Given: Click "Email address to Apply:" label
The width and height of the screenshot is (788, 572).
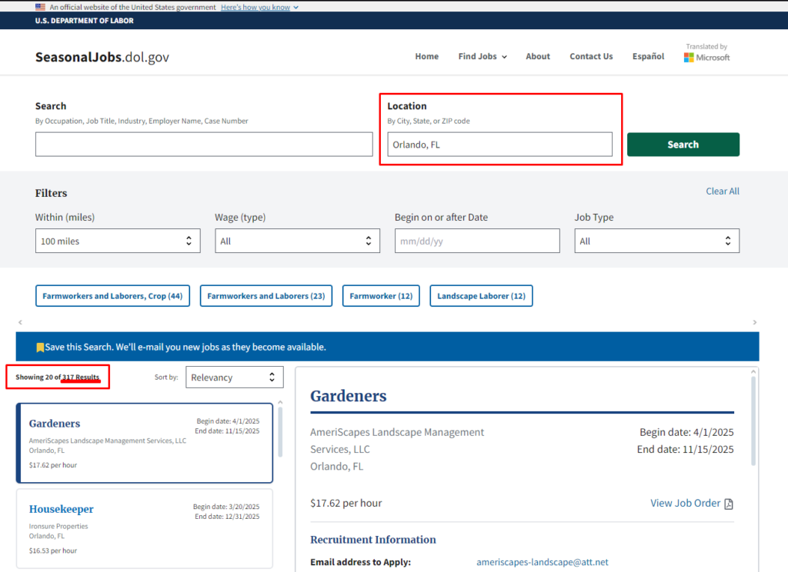Looking at the screenshot, I should tap(360, 562).
